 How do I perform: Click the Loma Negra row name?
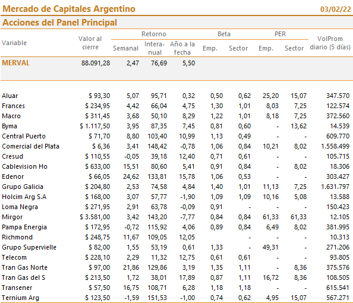[20, 207]
